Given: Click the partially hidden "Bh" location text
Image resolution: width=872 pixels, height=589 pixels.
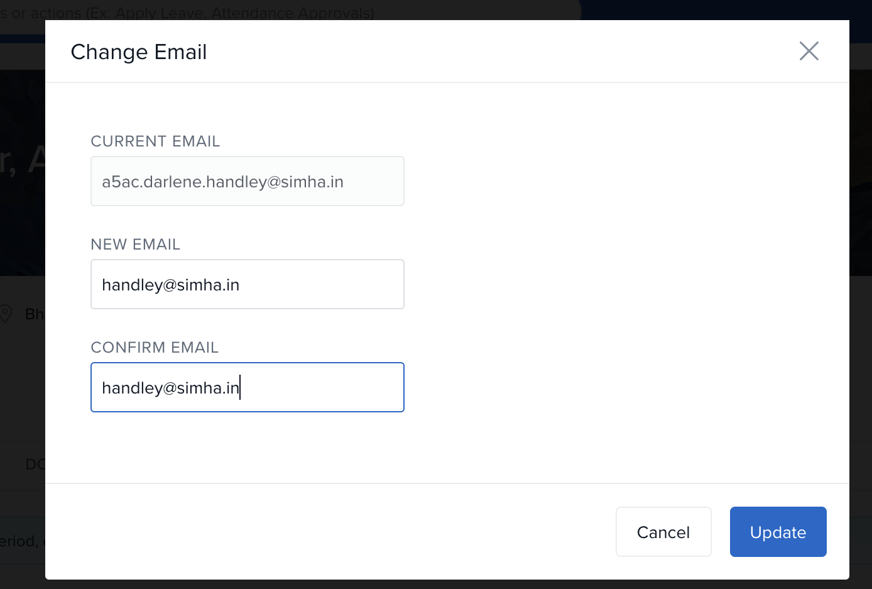Looking at the screenshot, I should (35, 314).
